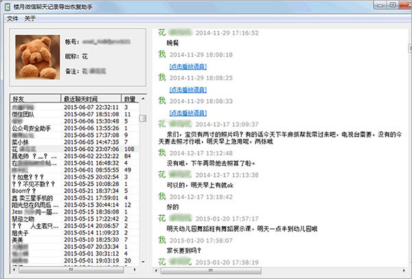
Task: Select the 公众号安全助手 contact row
Action: 75,129
